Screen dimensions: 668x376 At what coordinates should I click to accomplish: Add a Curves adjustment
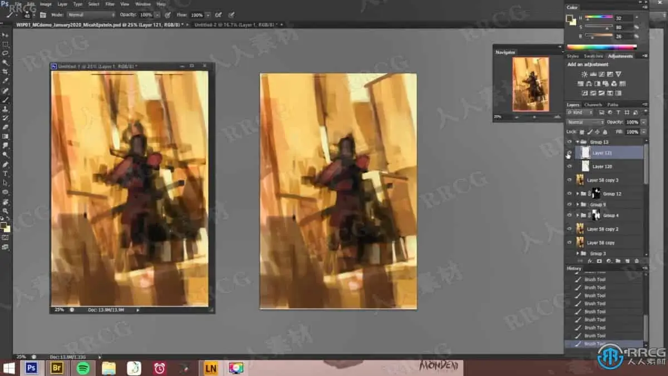(602, 74)
